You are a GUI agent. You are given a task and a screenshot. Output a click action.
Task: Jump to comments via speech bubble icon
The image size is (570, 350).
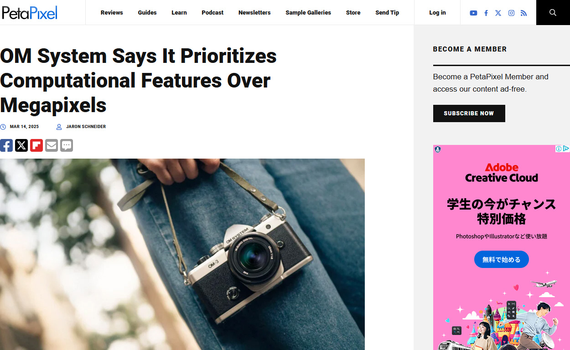[x=67, y=145]
